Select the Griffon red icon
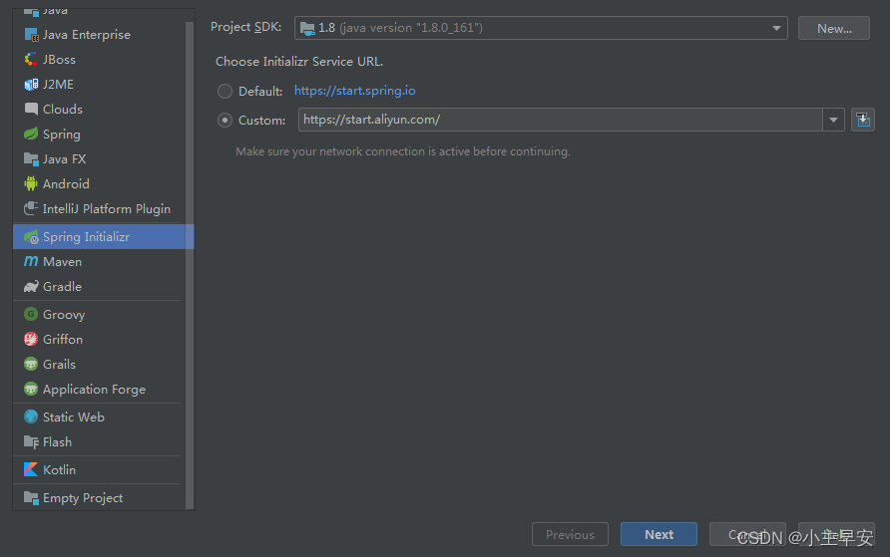This screenshot has height=557, width=890. pyautogui.click(x=31, y=339)
